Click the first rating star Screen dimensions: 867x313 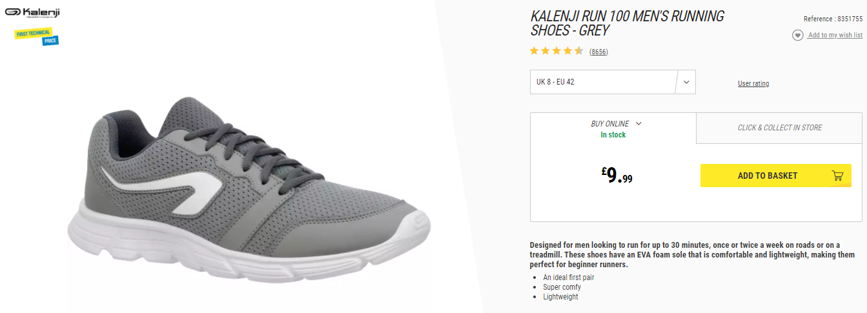[534, 51]
